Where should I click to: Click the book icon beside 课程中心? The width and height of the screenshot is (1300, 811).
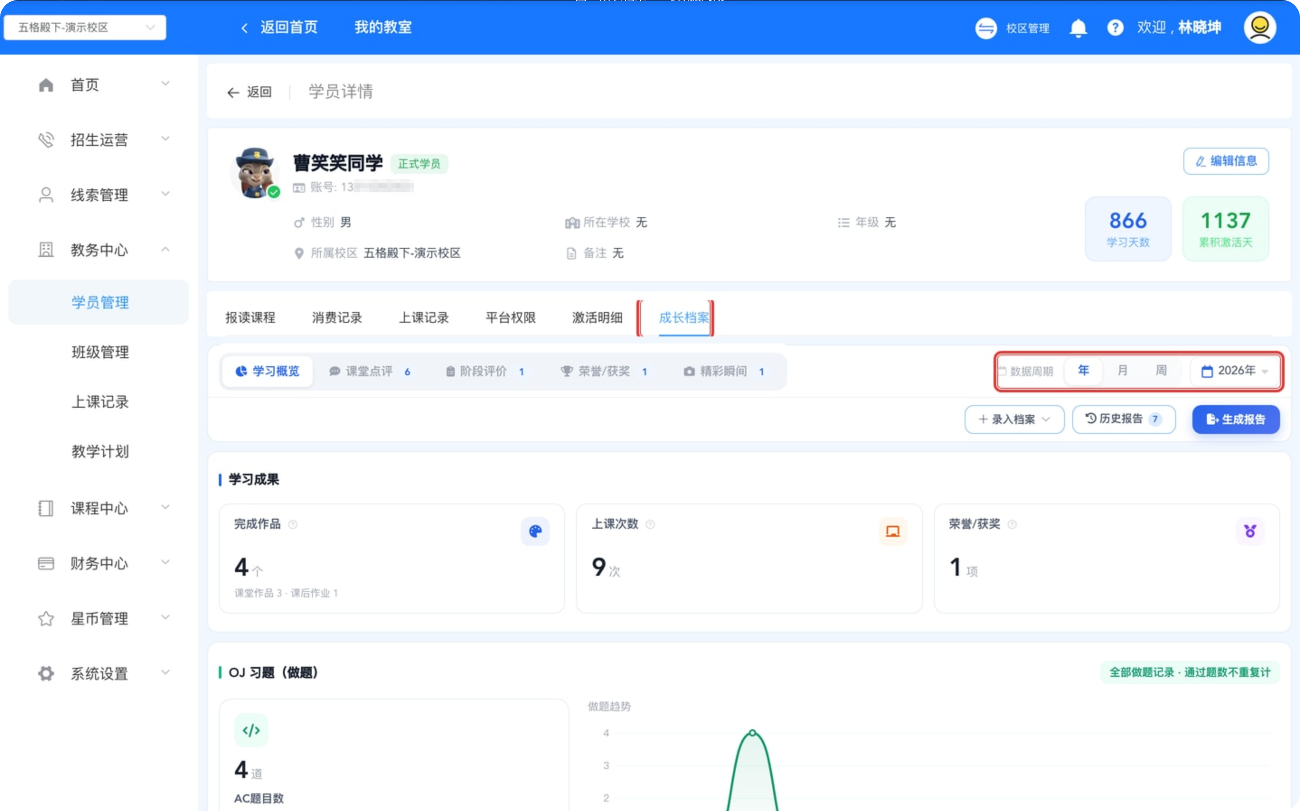(x=46, y=508)
